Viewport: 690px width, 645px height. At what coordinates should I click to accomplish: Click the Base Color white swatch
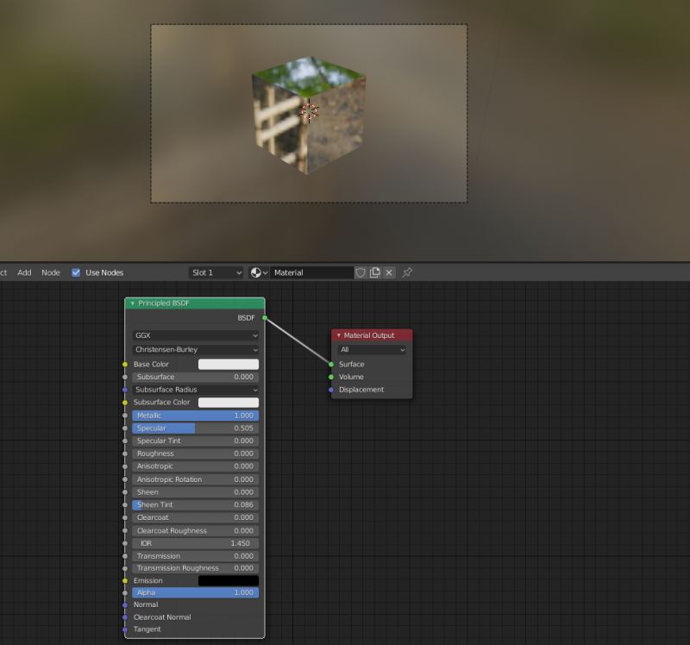click(x=229, y=364)
